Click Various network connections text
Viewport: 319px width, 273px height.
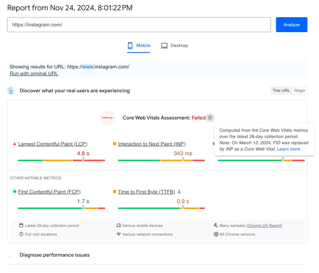147,234
